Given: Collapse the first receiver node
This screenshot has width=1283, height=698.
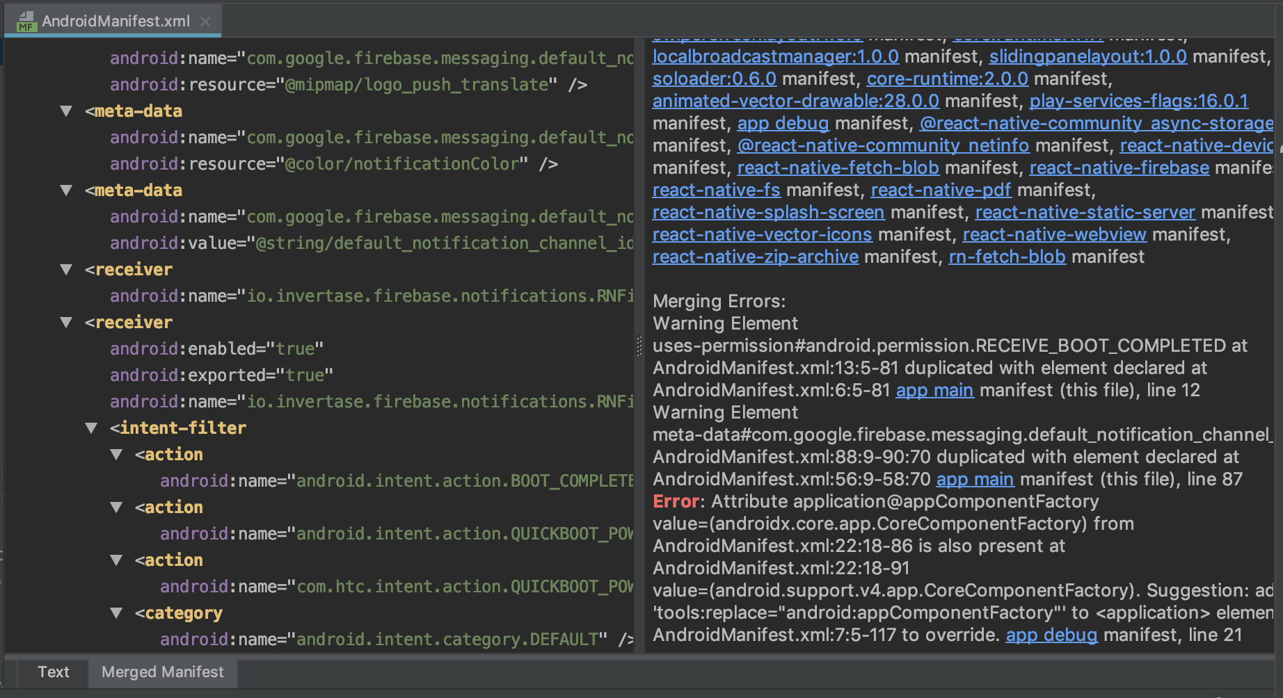Looking at the screenshot, I should click(x=66, y=269).
